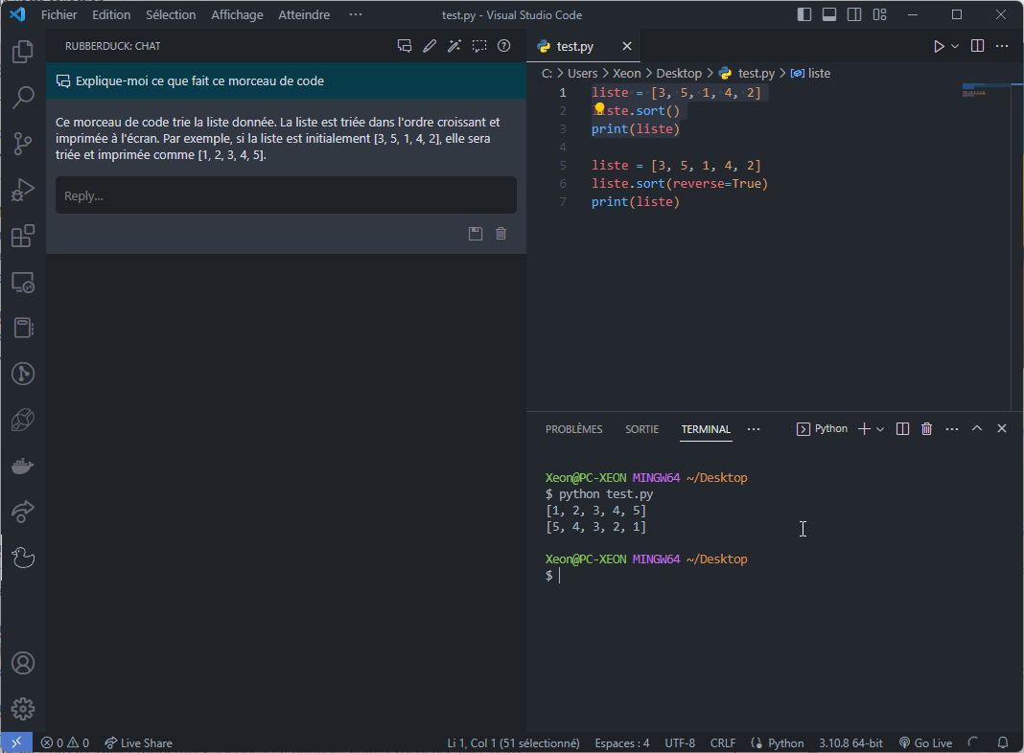This screenshot has width=1024, height=753.
Task: Open the Extensions view
Action: coord(23,236)
